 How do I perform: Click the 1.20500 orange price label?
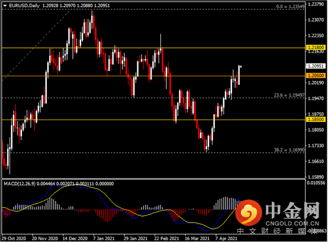pyautogui.click(x=316, y=76)
